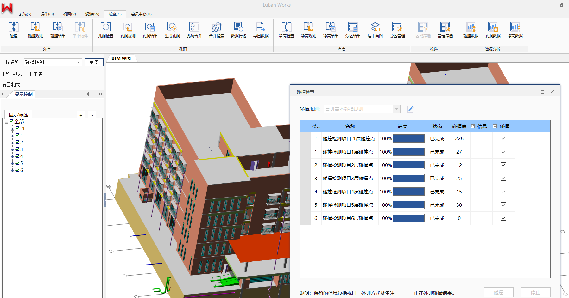The width and height of the screenshot is (569, 298).
Task: Select the BIM 视图 tab
Action: (x=121, y=58)
